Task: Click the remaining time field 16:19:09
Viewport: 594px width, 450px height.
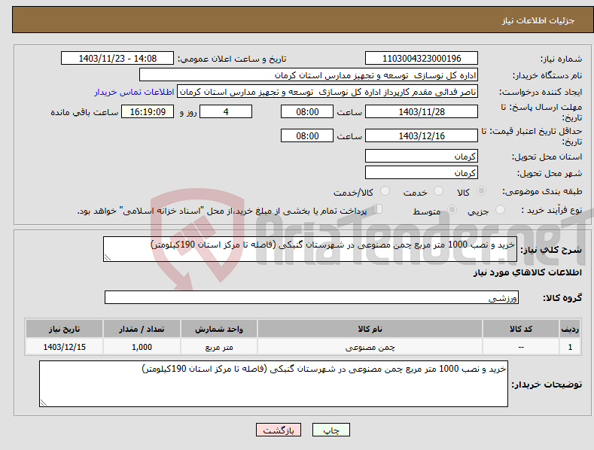Action: click(148, 111)
